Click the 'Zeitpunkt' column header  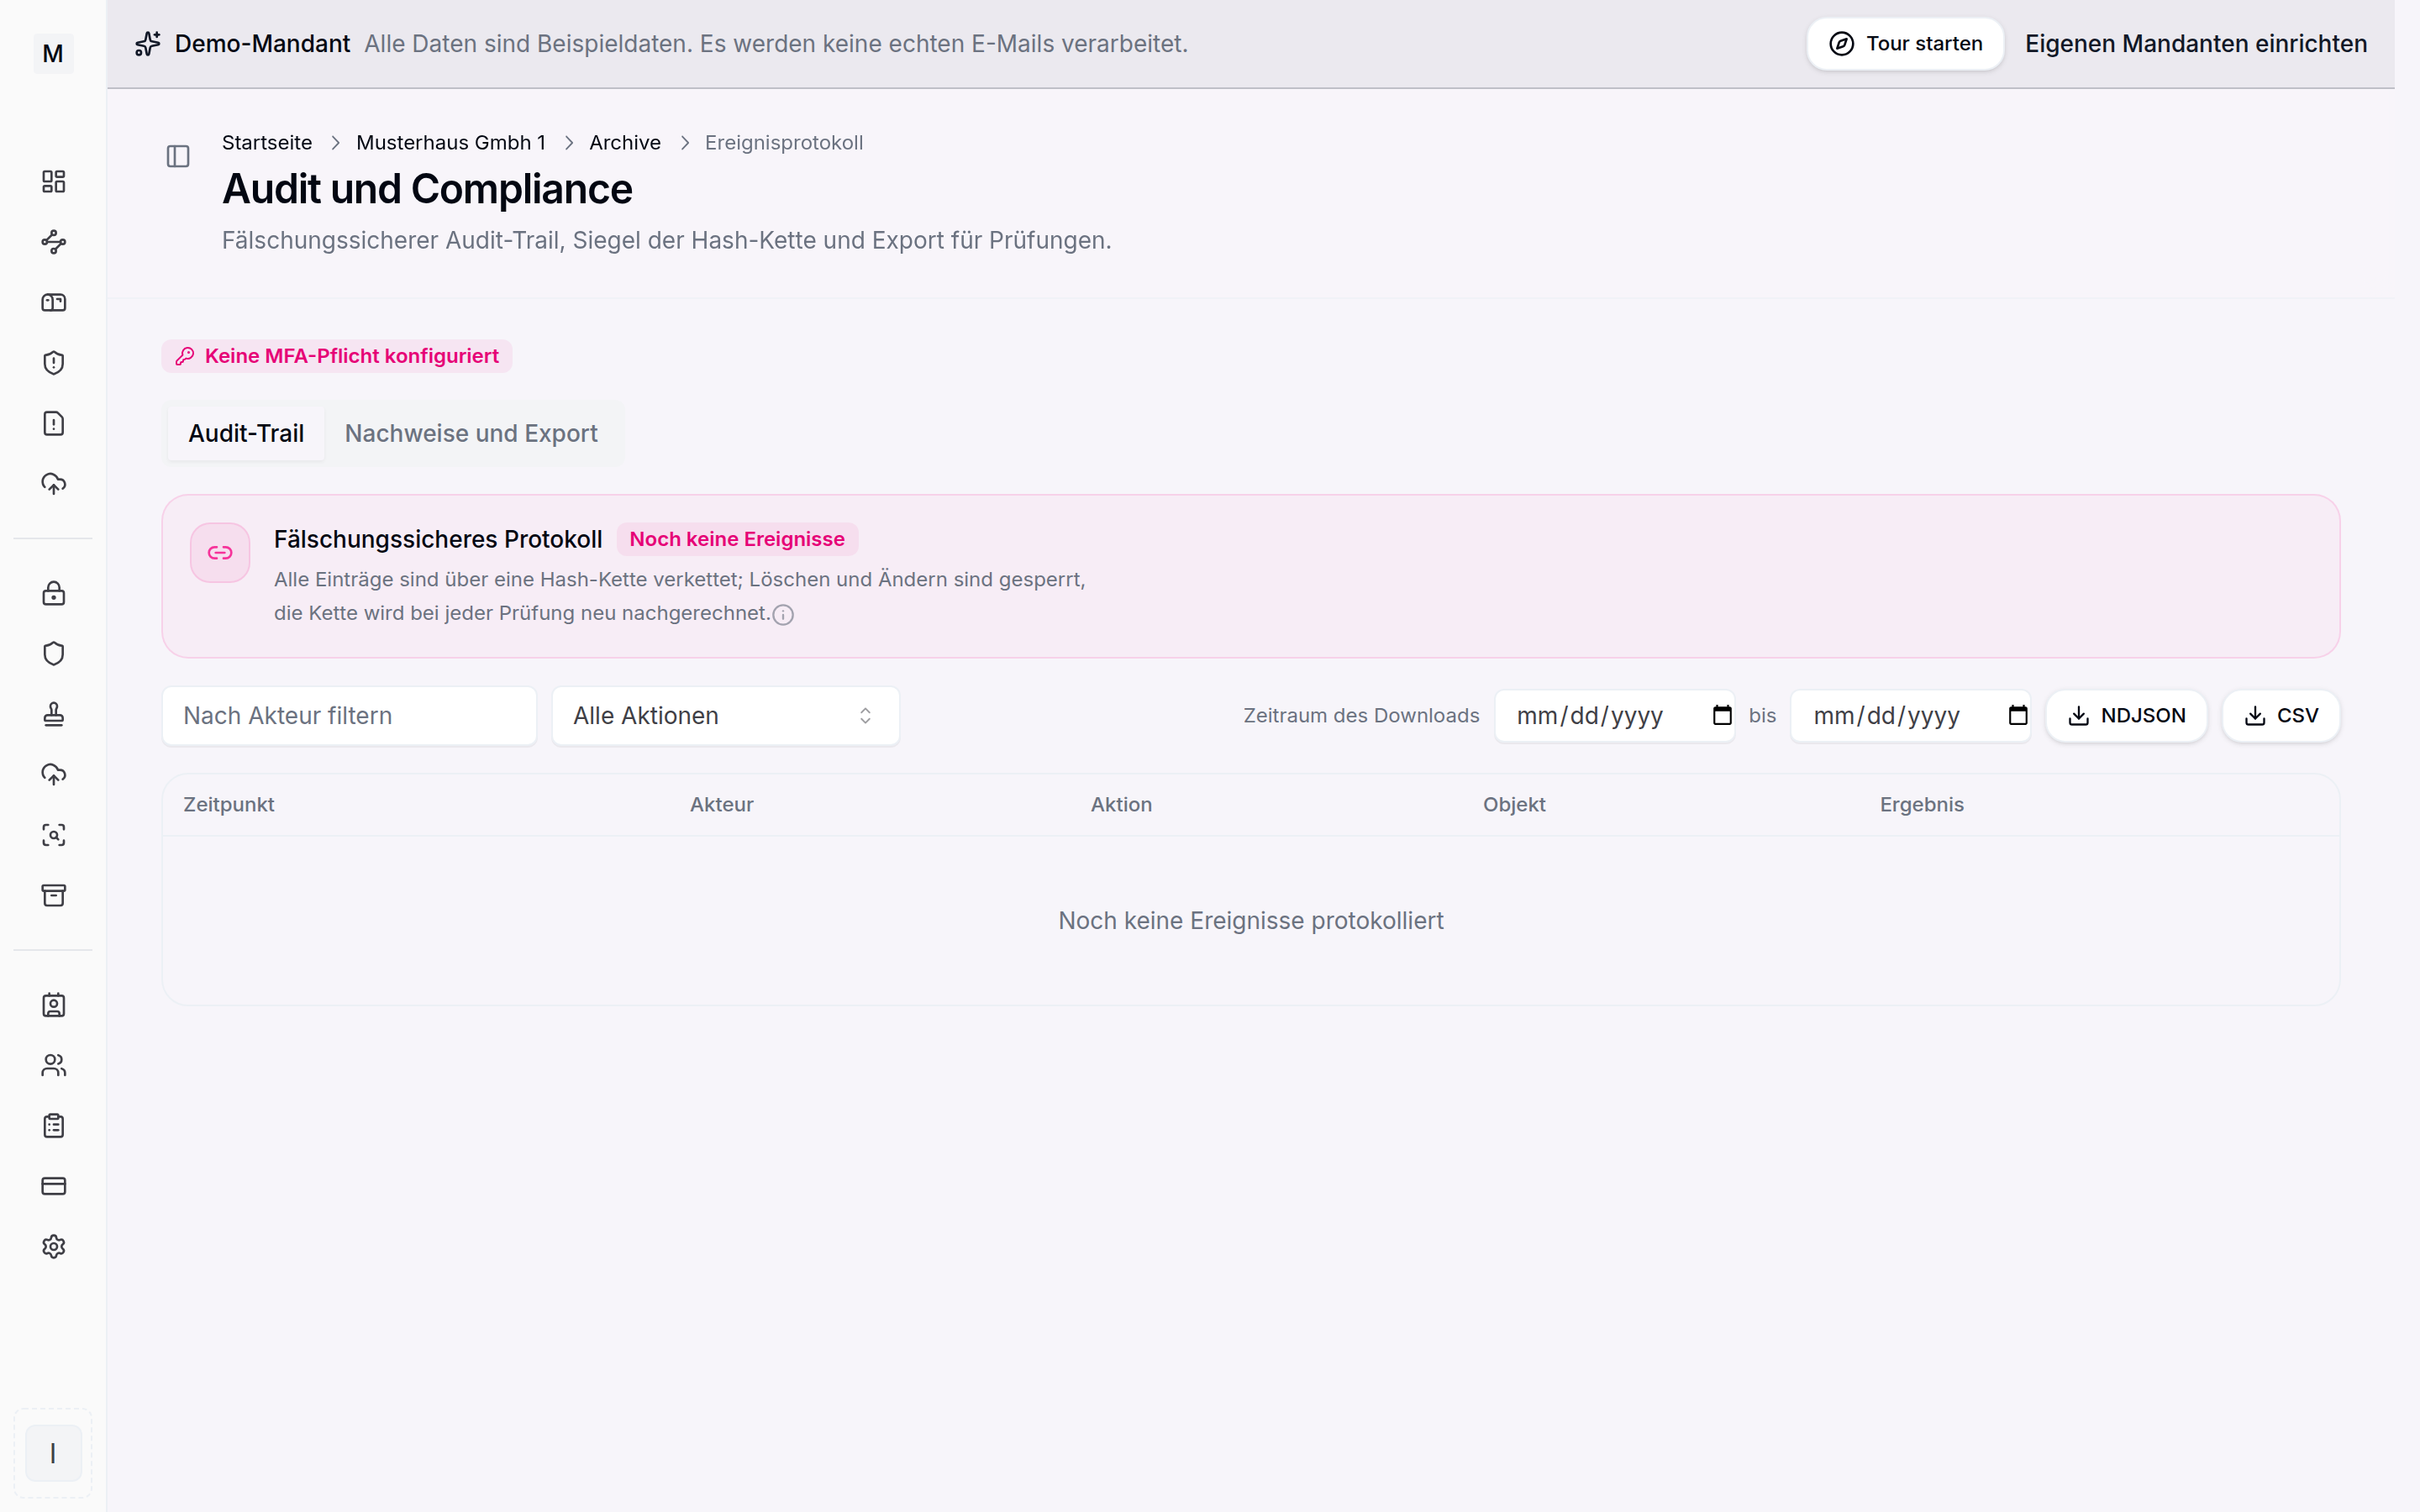coord(229,805)
